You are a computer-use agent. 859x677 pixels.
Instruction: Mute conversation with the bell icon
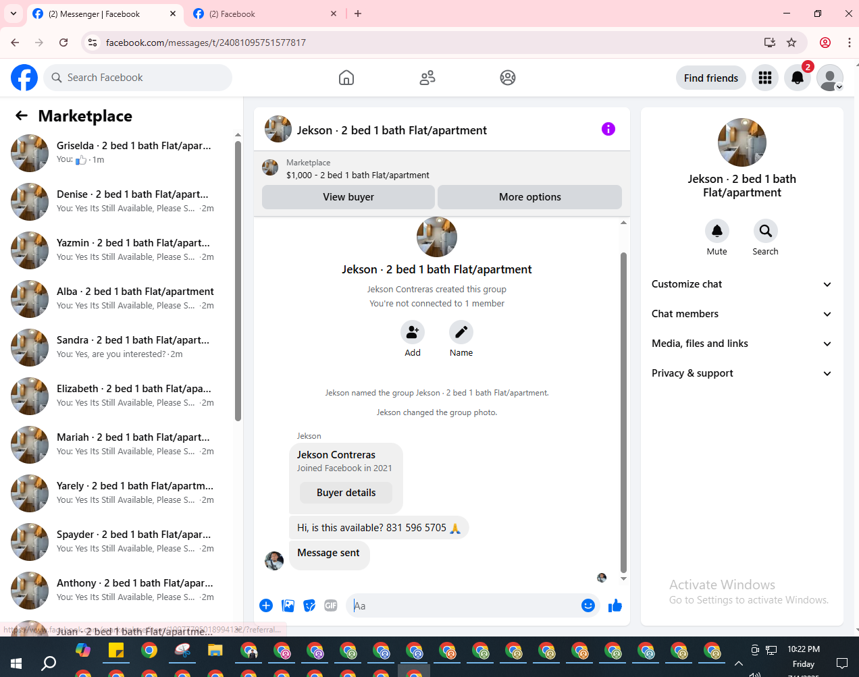coord(717,231)
